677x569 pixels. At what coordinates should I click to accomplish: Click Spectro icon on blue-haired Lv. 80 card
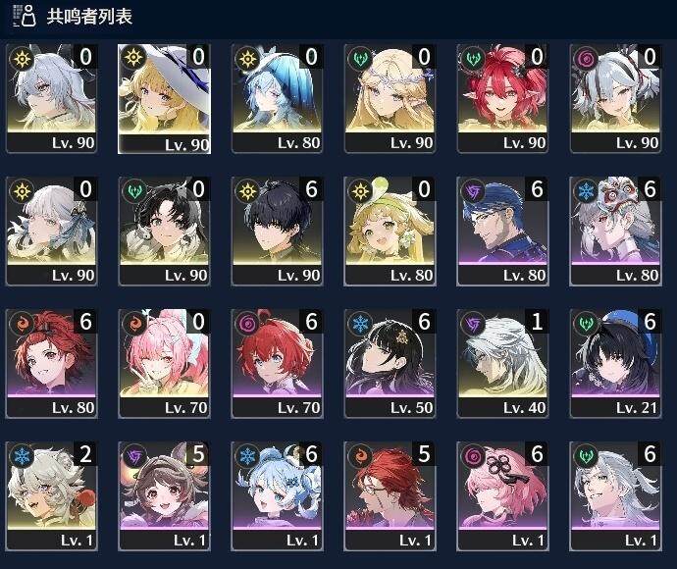(248, 58)
